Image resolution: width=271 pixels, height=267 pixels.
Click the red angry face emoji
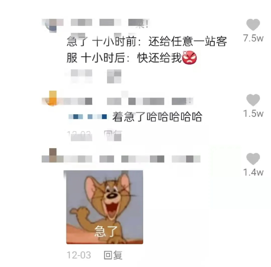[x=189, y=58]
